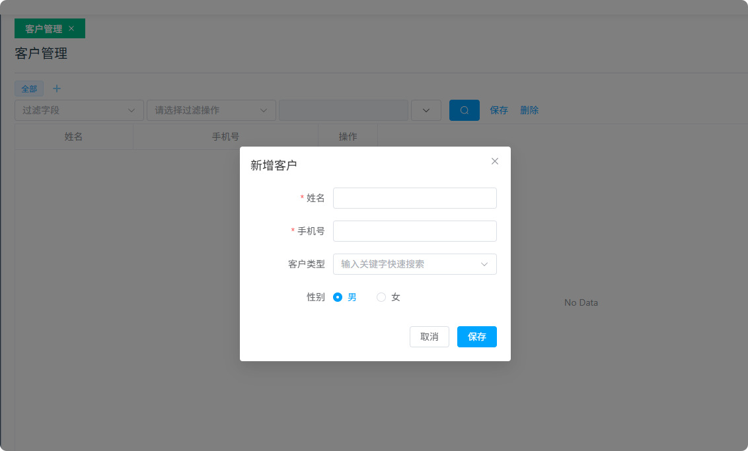Viewport: 748px width, 451px height.
Task: Focus the 手机号 input field
Action: 415,231
